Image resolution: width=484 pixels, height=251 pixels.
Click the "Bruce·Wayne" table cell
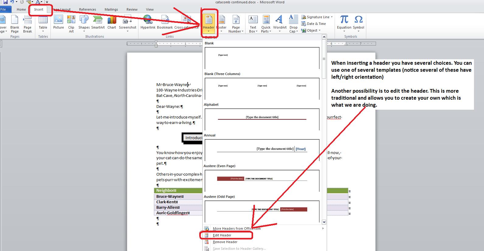coord(178,196)
